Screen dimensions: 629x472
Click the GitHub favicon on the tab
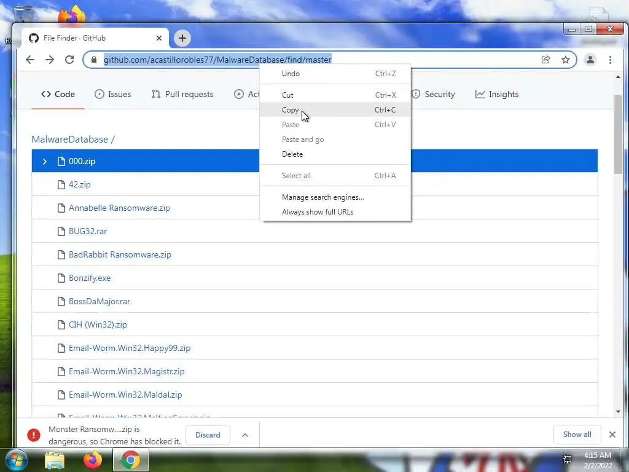(34, 38)
